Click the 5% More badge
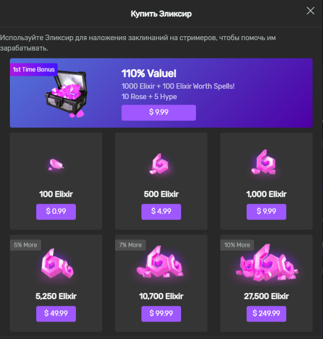Image resolution: width=323 pixels, height=339 pixels. point(25,245)
